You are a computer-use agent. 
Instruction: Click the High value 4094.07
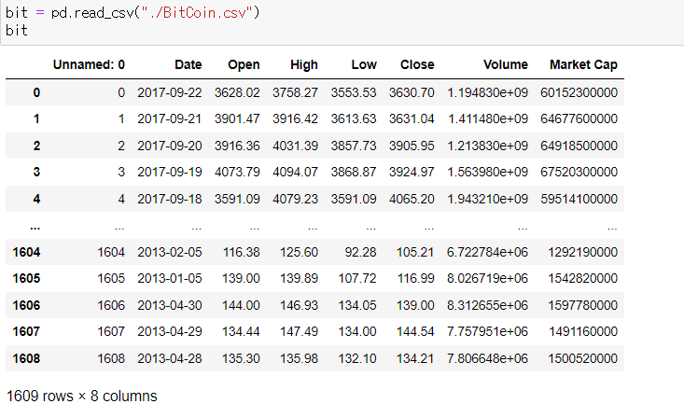pos(295,172)
